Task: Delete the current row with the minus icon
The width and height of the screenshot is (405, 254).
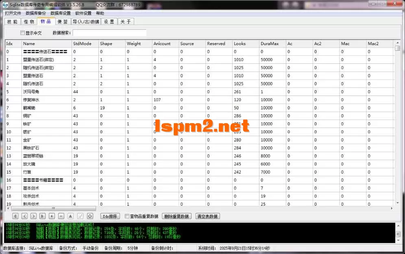Action: (60, 216)
